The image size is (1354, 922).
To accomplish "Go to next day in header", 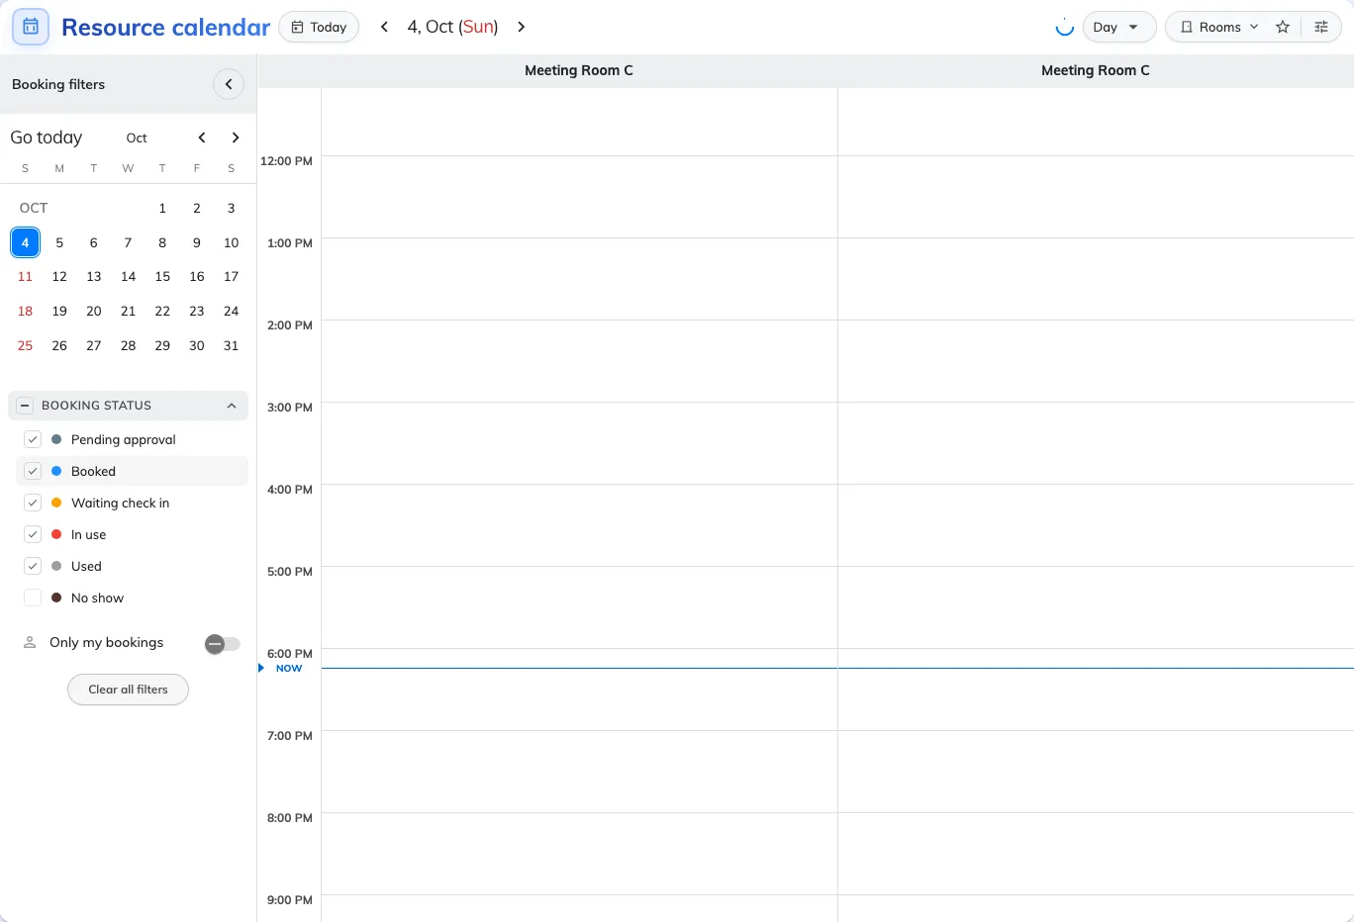I will 522,27.
